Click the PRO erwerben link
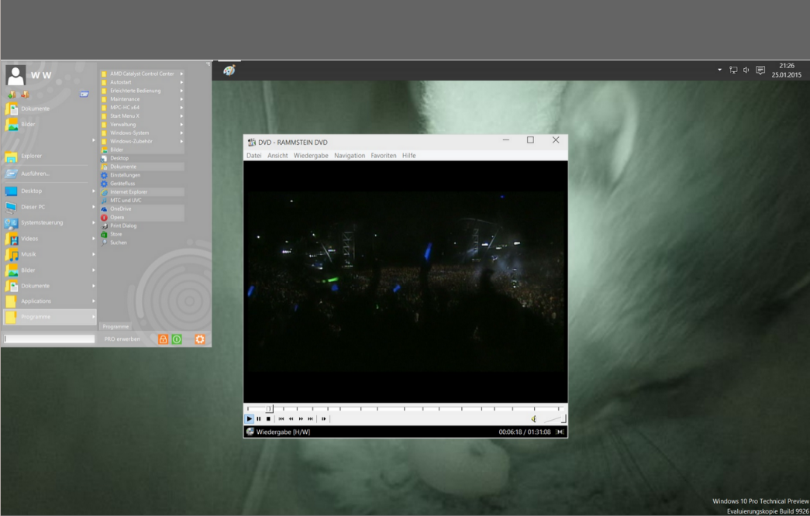The image size is (810, 516). pos(122,339)
